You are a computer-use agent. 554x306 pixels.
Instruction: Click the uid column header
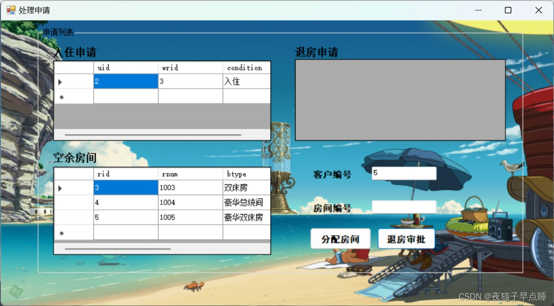pos(126,68)
